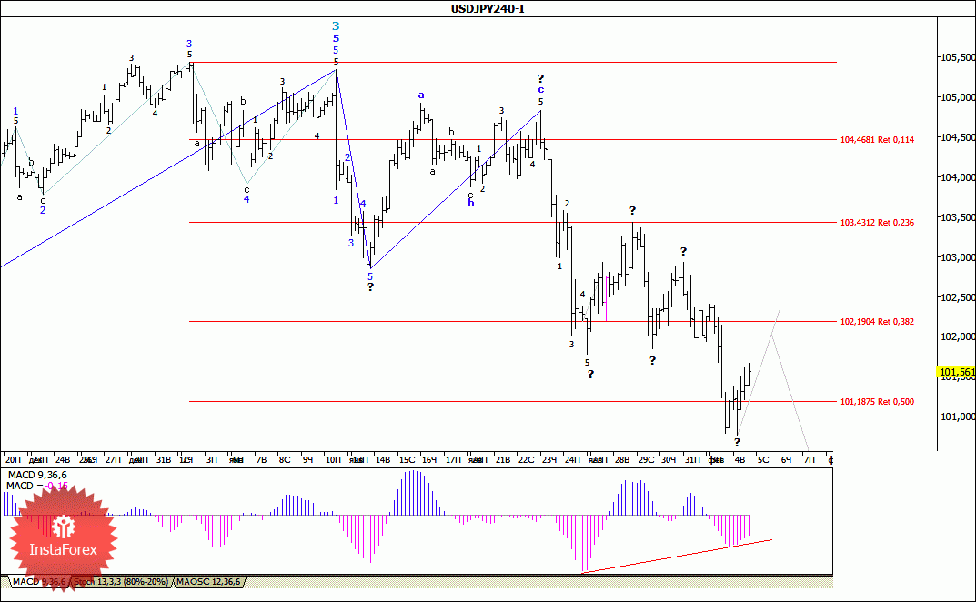
Task: Click the large cyan wave 3 label at top
Action: (336, 26)
